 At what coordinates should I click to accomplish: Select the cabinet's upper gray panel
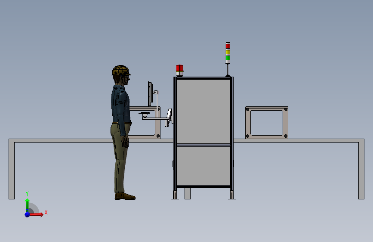(203, 111)
